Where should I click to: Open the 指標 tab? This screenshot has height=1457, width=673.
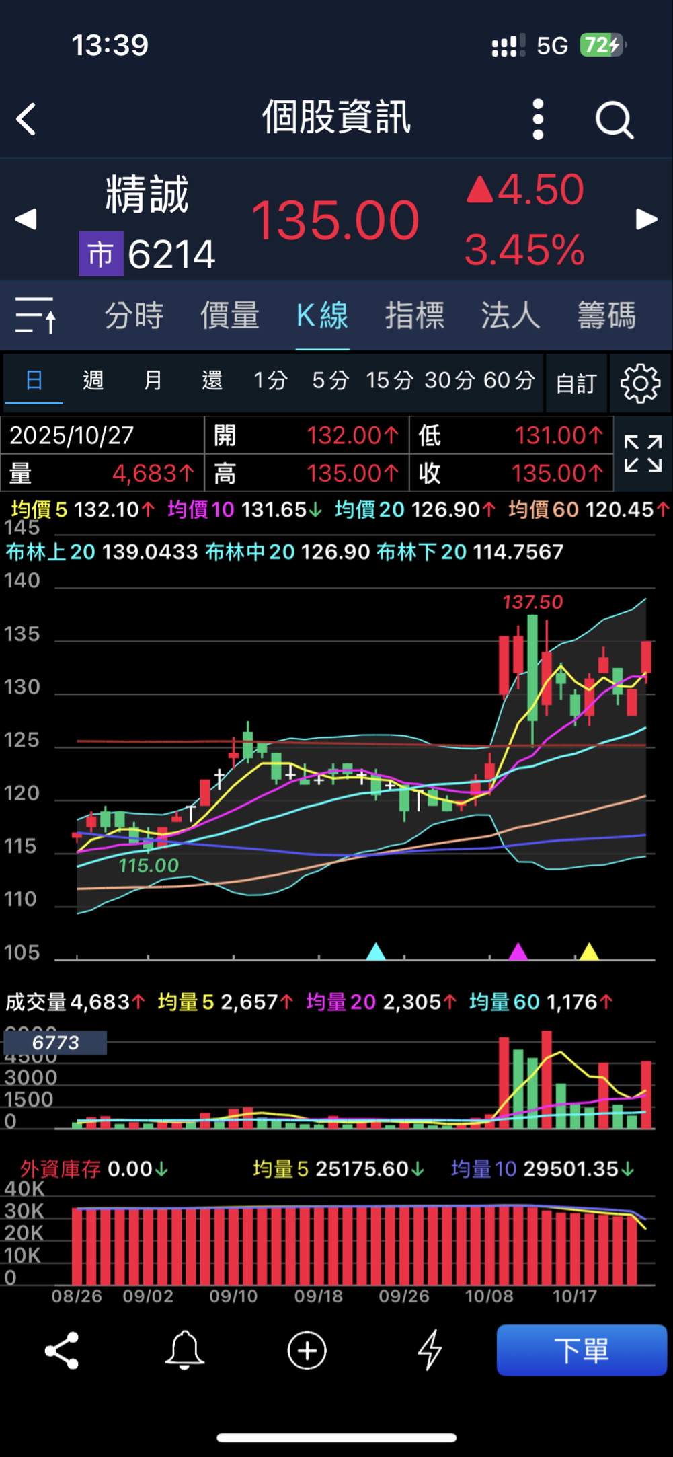(x=415, y=315)
